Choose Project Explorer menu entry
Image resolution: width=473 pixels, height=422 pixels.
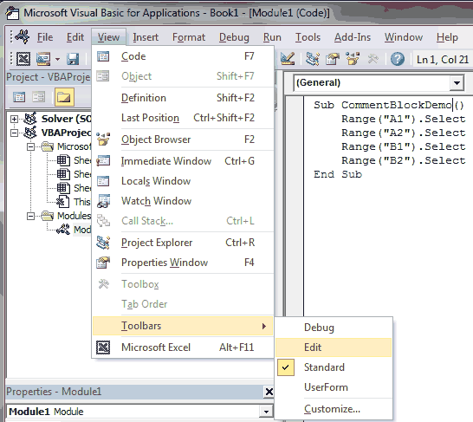(x=183, y=243)
